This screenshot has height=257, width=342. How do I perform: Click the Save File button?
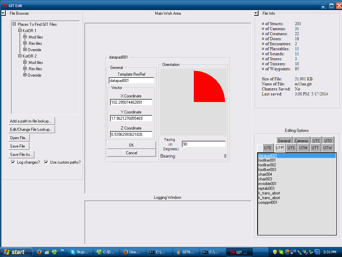tap(19, 146)
